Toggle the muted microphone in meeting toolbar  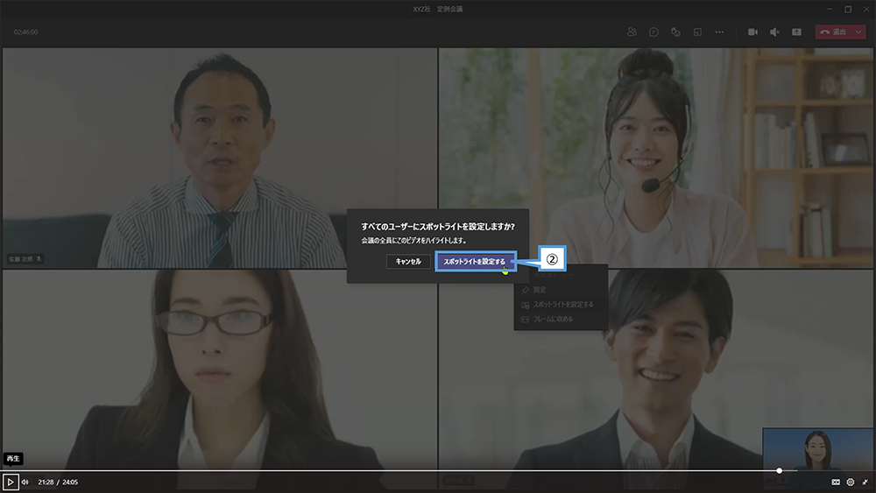(x=774, y=32)
